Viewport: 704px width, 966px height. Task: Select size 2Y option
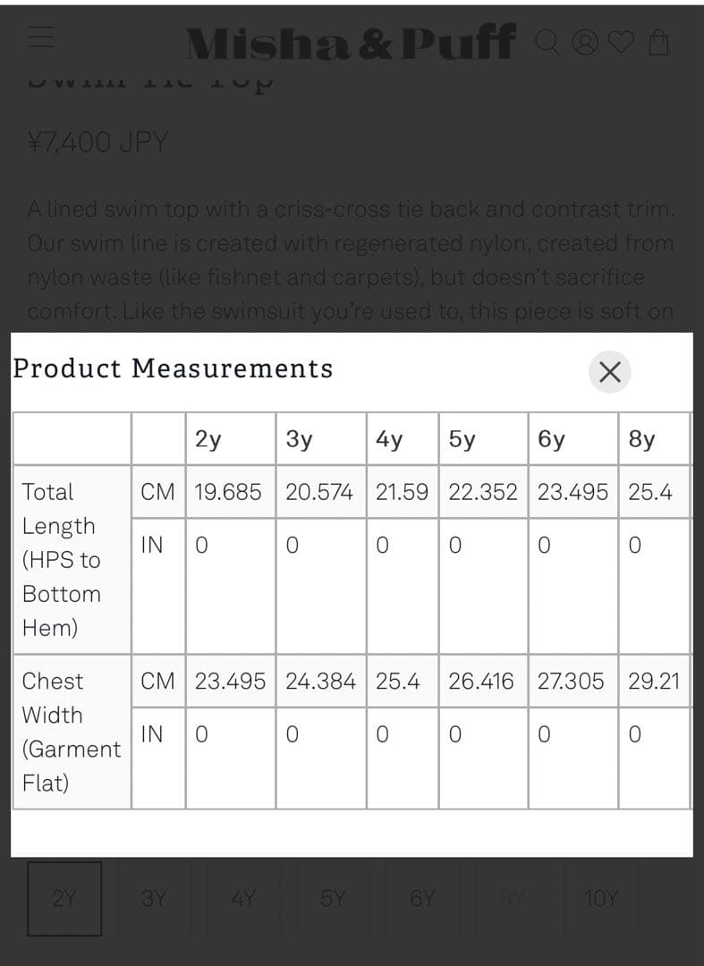[x=64, y=898]
